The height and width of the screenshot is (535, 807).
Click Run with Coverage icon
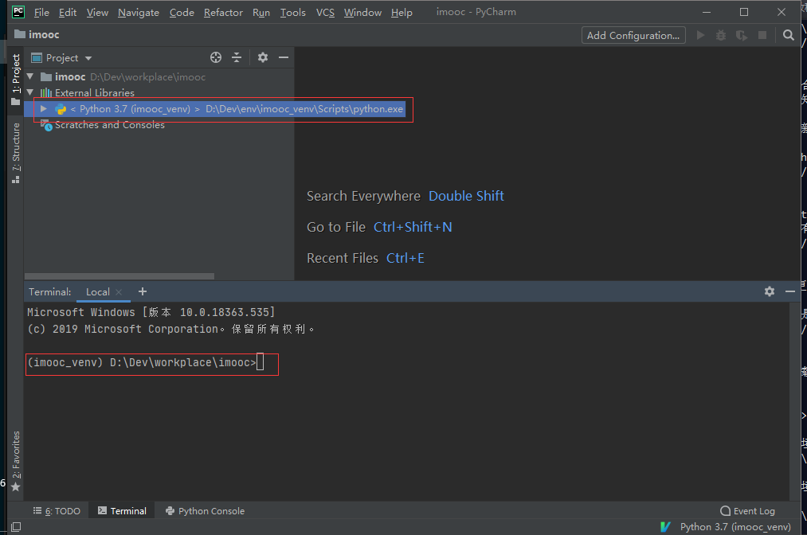(742, 35)
